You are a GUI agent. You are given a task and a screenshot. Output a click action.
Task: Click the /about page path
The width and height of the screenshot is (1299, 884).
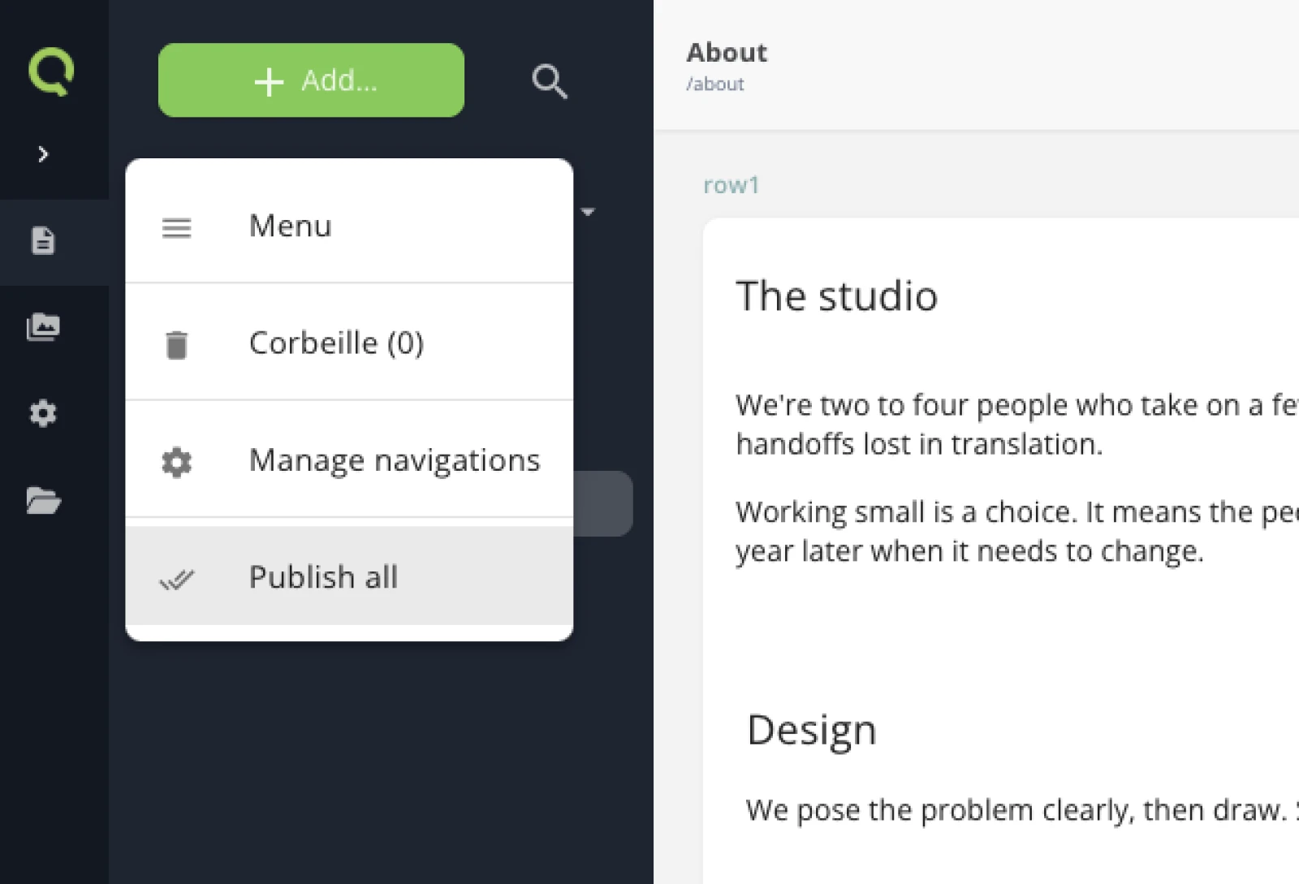point(715,84)
